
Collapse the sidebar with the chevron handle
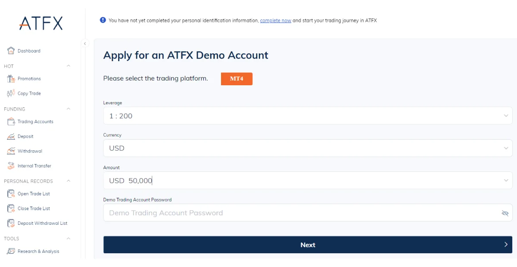85,43
